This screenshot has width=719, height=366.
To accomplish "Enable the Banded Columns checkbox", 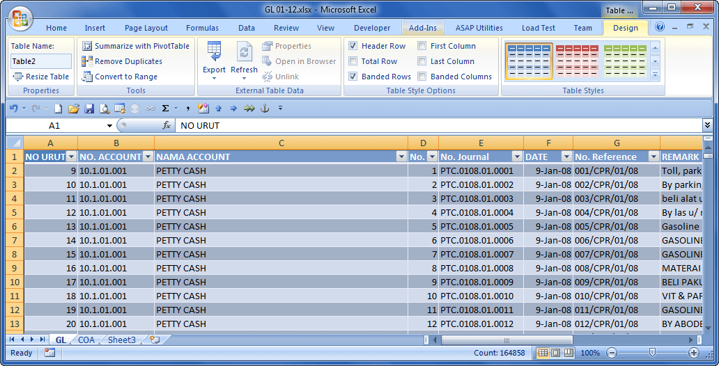I will (x=422, y=77).
